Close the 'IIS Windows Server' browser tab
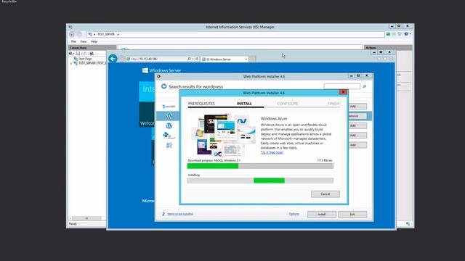The image size is (465, 261). (246, 59)
